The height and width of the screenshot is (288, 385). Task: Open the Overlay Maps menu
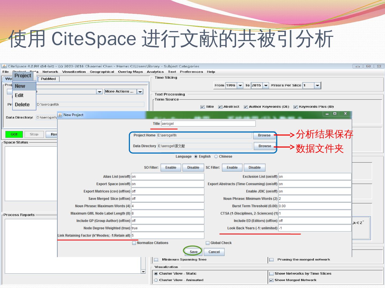130,72
